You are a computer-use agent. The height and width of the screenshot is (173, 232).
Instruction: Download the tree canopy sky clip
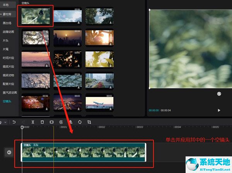coord(111,22)
